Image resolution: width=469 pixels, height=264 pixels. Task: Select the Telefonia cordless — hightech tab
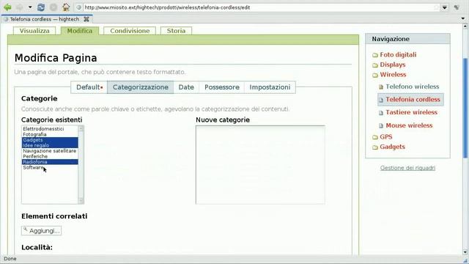[45, 19]
